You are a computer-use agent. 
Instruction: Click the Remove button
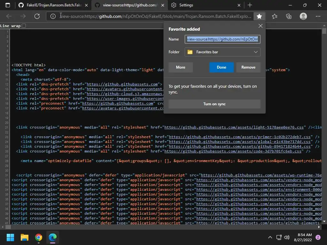[248, 67]
